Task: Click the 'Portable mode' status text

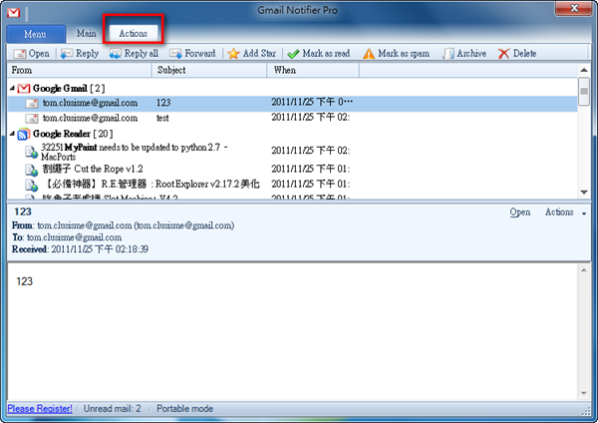Action: tap(185, 408)
